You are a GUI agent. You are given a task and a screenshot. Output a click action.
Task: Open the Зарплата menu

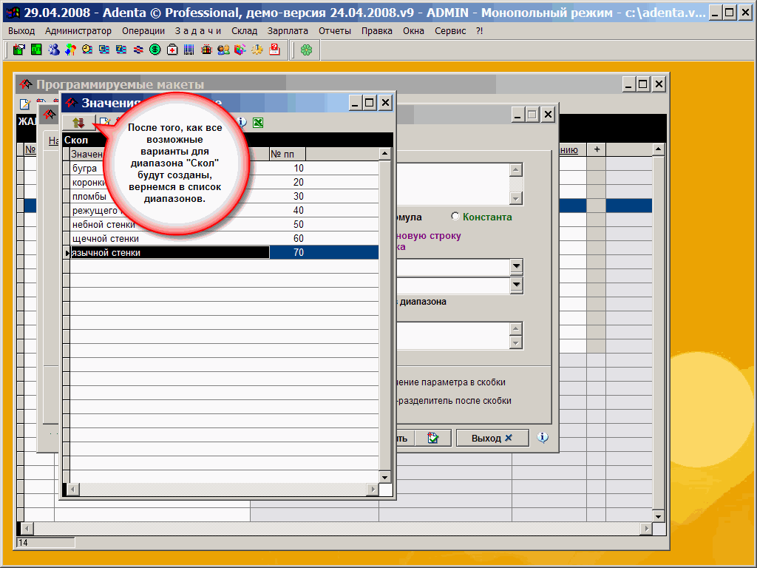point(288,31)
